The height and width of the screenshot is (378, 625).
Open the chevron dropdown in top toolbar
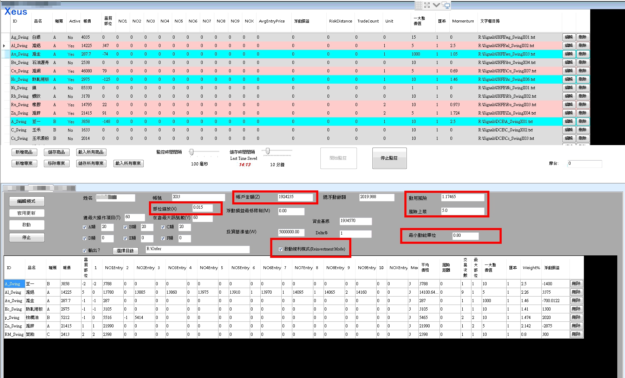(436, 5)
